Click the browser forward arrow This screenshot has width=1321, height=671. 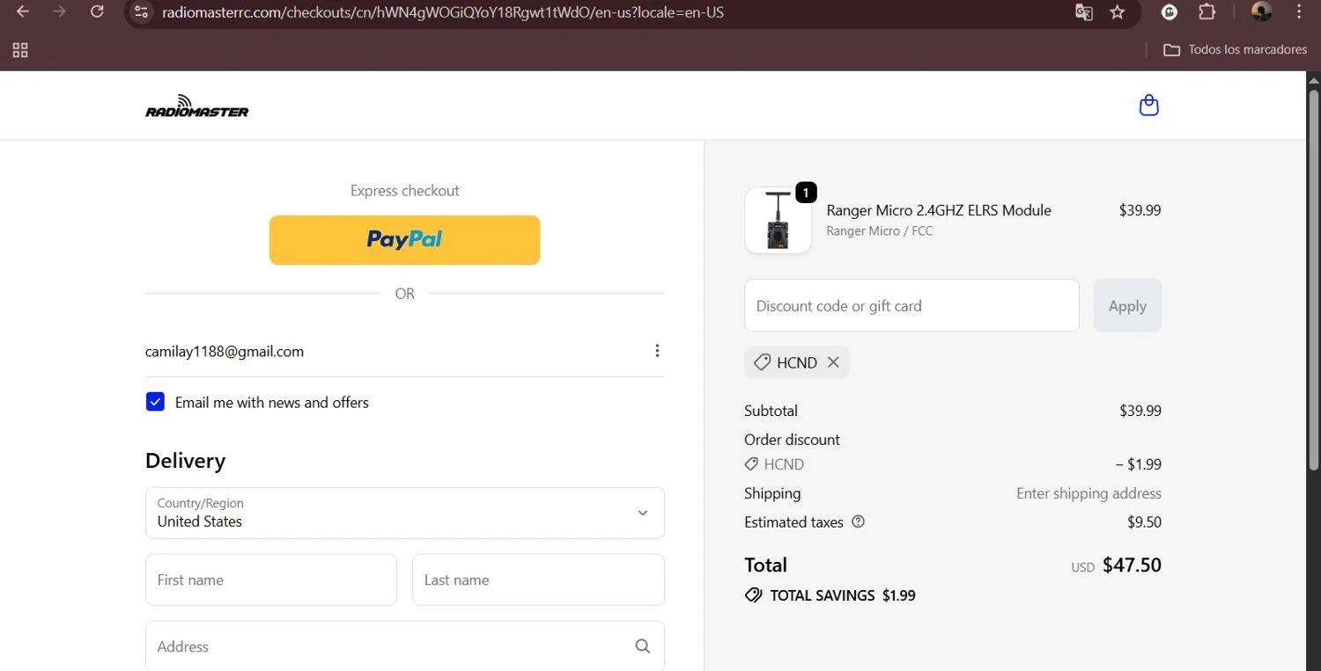60,12
